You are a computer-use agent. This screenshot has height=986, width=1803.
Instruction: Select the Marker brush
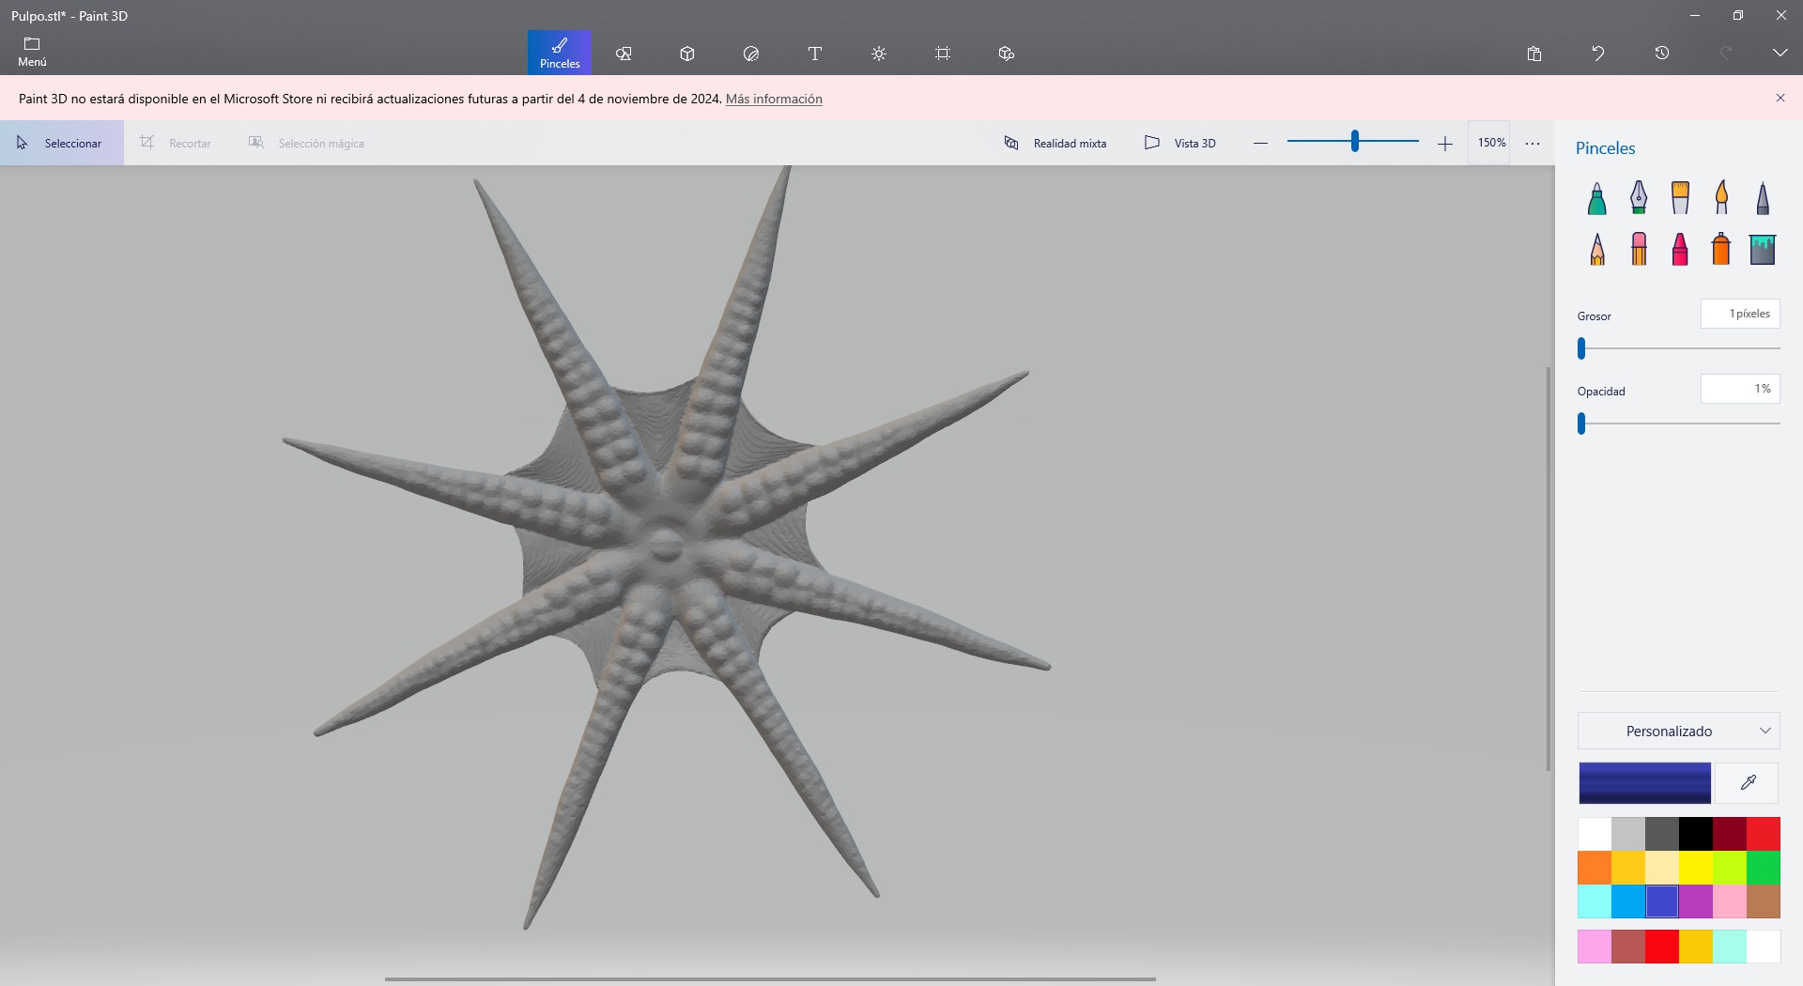(x=1596, y=197)
